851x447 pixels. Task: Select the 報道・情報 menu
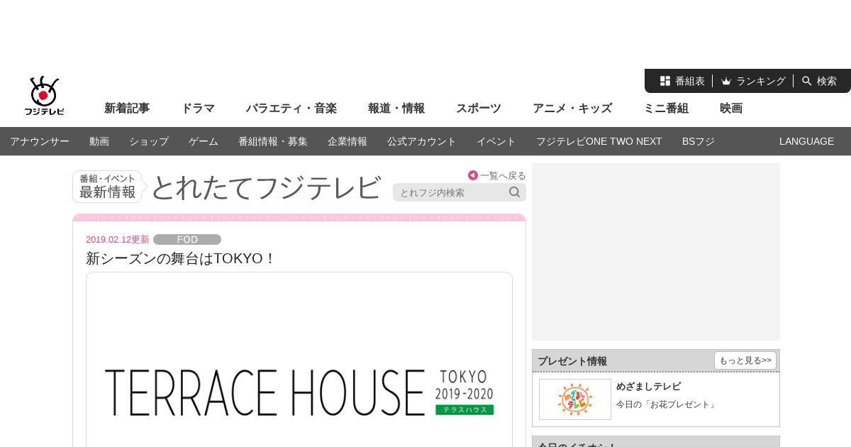pyautogui.click(x=396, y=109)
